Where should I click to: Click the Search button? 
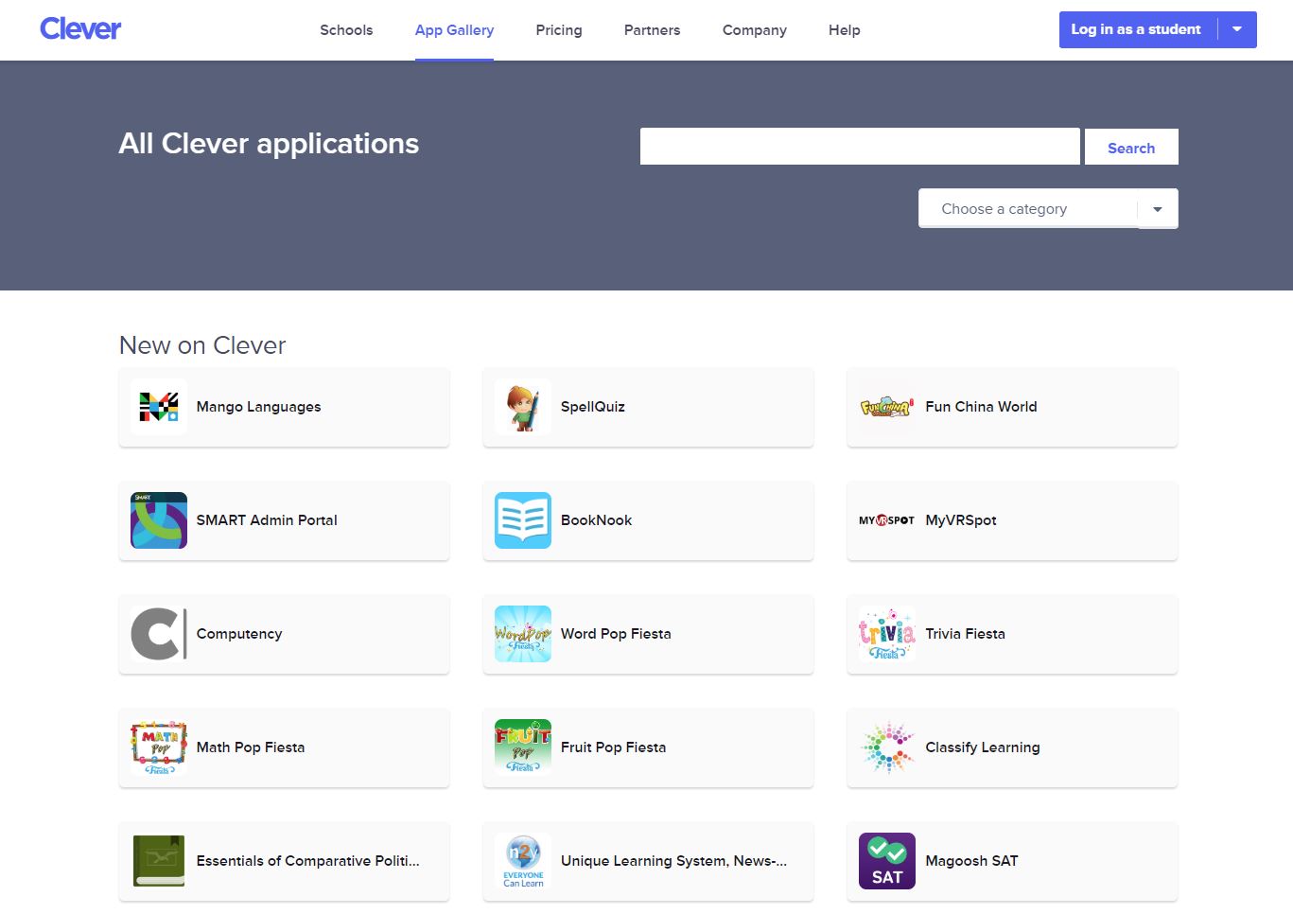pos(1131,148)
